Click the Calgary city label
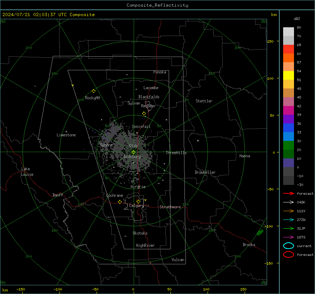The image size is (315, 294). (x=136, y=206)
